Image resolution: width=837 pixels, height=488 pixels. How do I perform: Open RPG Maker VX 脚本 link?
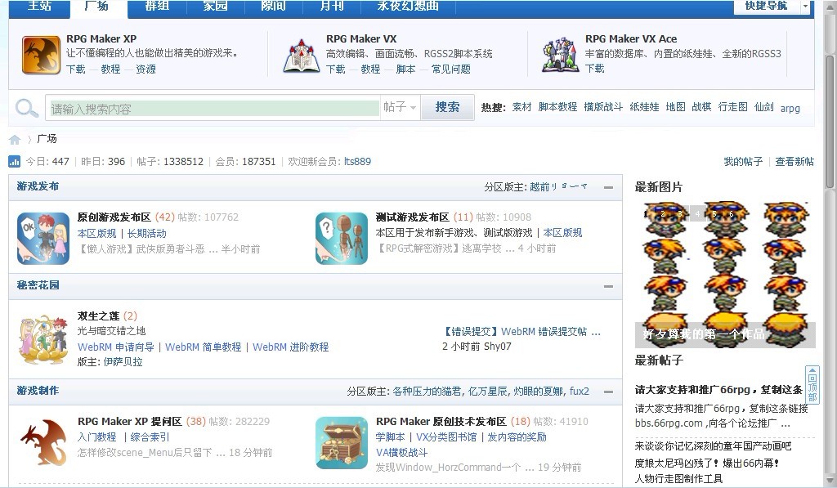click(405, 69)
